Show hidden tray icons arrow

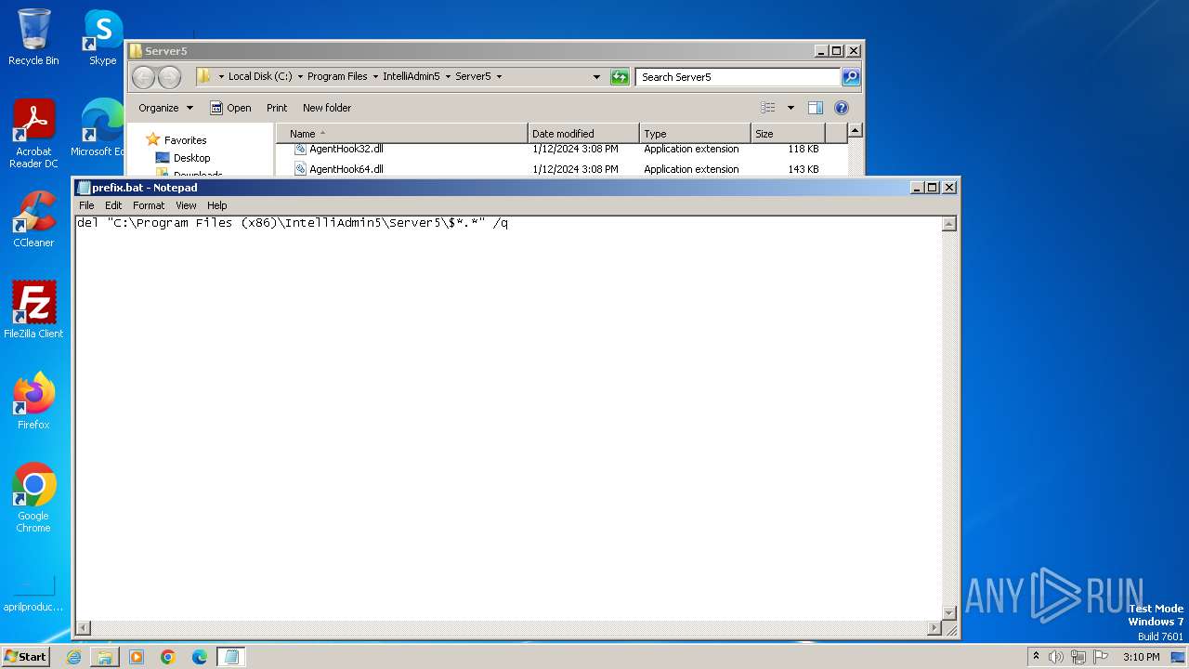1036,657
